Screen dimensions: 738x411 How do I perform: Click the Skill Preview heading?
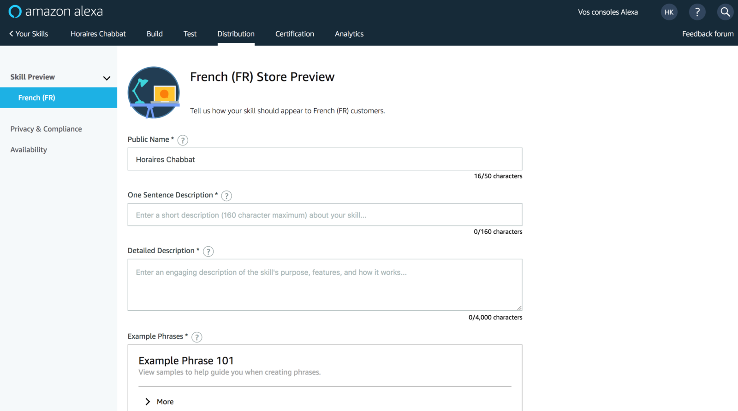pyautogui.click(x=32, y=77)
